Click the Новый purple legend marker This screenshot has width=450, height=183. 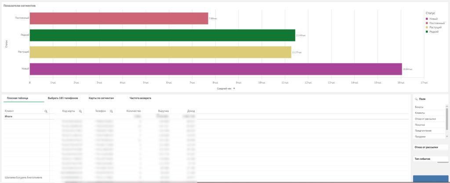coord(426,19)
